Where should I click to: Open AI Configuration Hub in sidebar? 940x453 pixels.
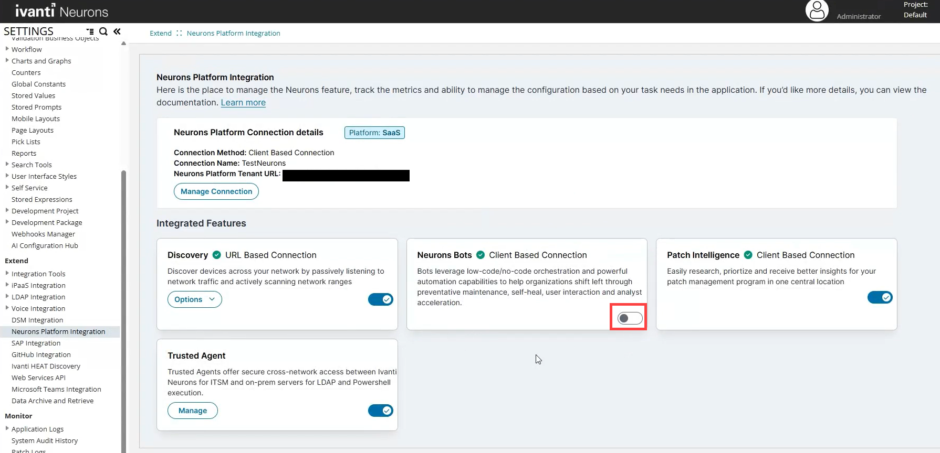tap(45, 245)
